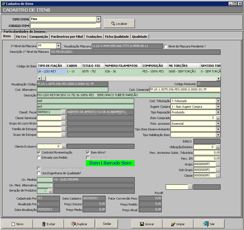Uncheck the Item Ativo checkbox
This screenshot has width=244, height=230.
[x=88, y=152]
